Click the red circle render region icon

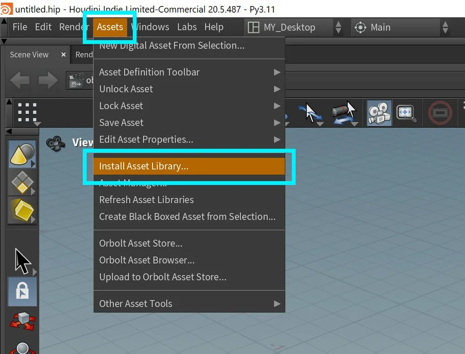point(440,113)
